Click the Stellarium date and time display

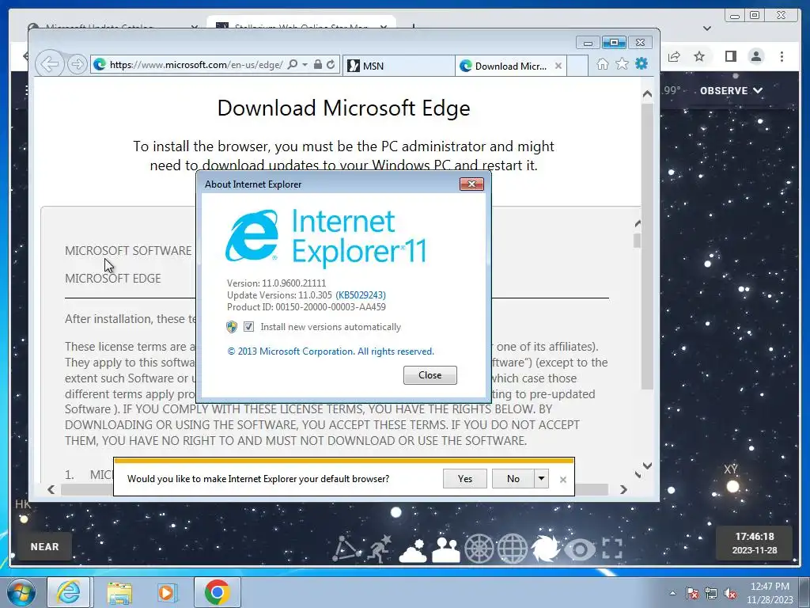[755, 543]
